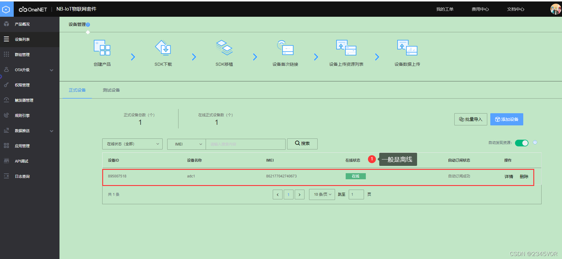Open the user avatar at top right
562x259 pixels.
pos(556,9)
